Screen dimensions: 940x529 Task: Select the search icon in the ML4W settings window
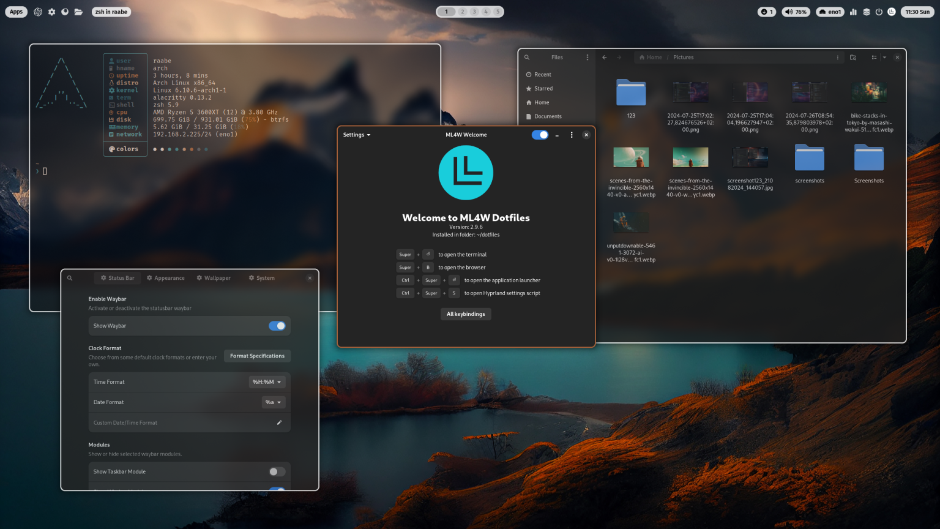(69, 277)
